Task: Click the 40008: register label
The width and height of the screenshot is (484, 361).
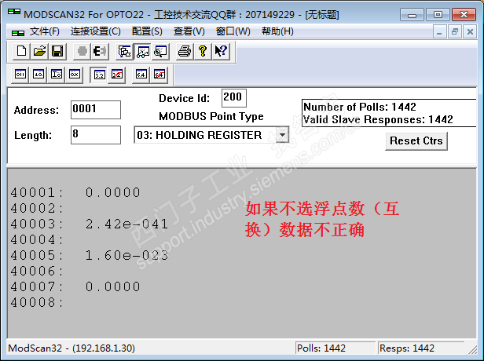Action: coord(36,302)
